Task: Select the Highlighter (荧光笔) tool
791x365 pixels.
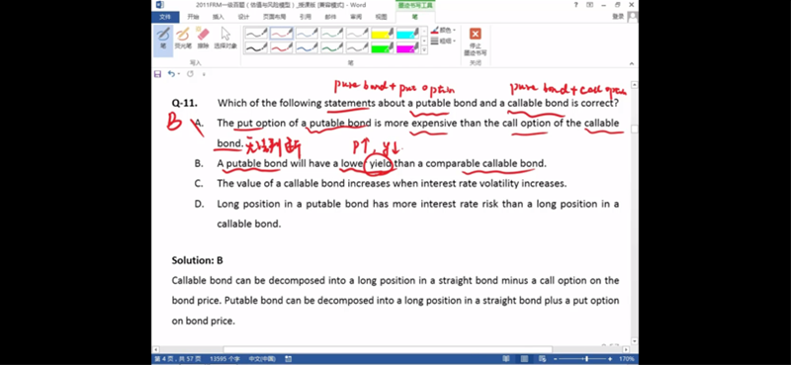Action: coord(183,38)
